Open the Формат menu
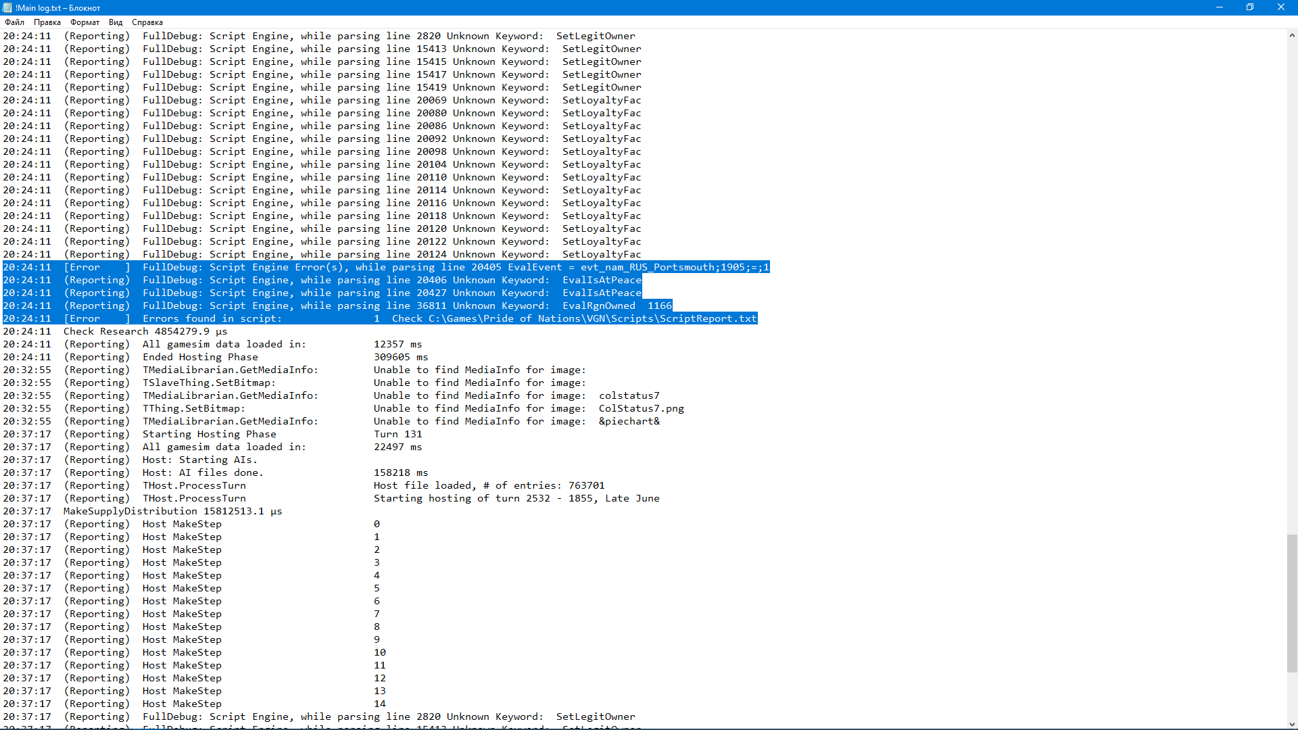1298x730 pixels. [x=85, y=22]
